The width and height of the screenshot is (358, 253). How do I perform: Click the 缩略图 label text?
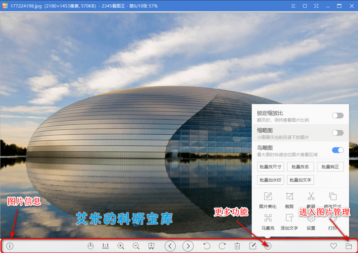(x=265, y=130)
